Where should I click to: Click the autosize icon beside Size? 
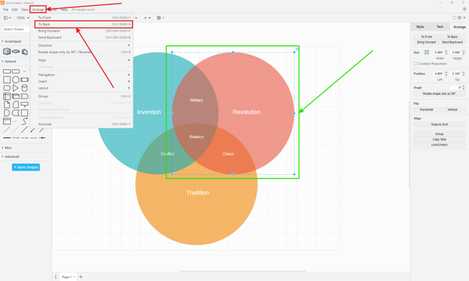(427, 52)
